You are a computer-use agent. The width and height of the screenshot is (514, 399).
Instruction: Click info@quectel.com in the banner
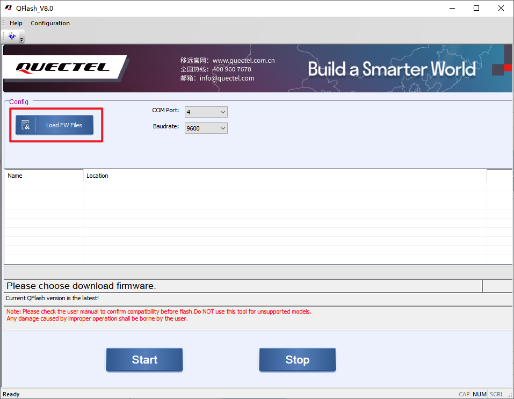[x=227, y=78]
